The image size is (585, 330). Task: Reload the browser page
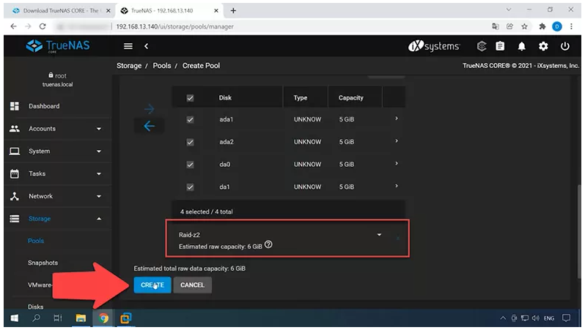click(x=43, y=26)
